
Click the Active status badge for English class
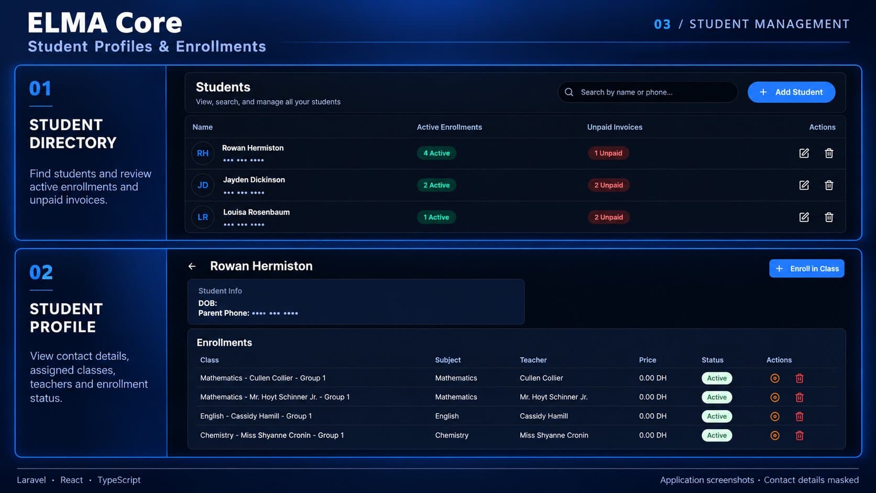click(x=717, y=417)
